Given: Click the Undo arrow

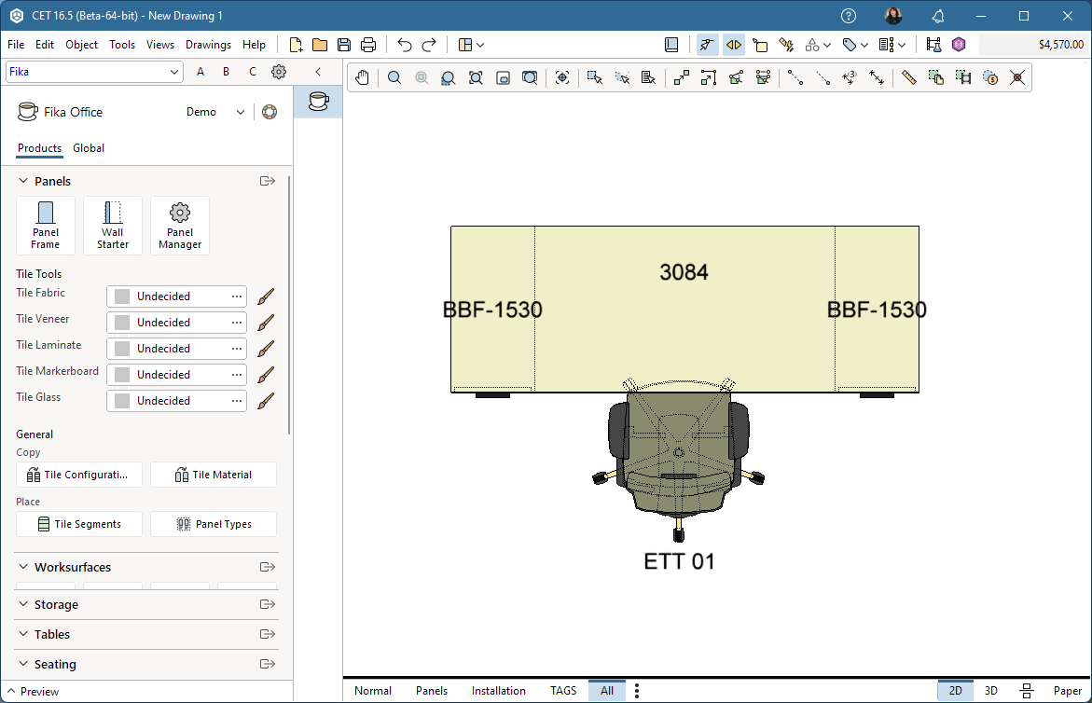Looking at the screenshot, I should pyautogui.click(x=404, y=45).
